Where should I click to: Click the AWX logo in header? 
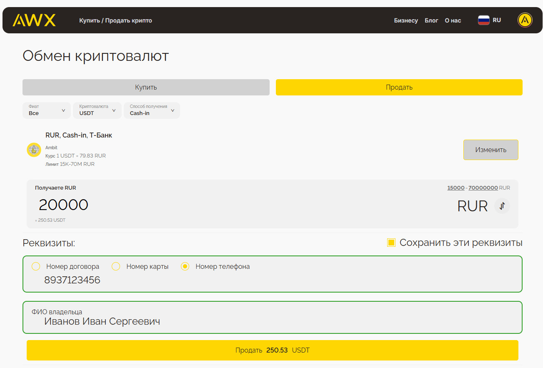[34, 20]
